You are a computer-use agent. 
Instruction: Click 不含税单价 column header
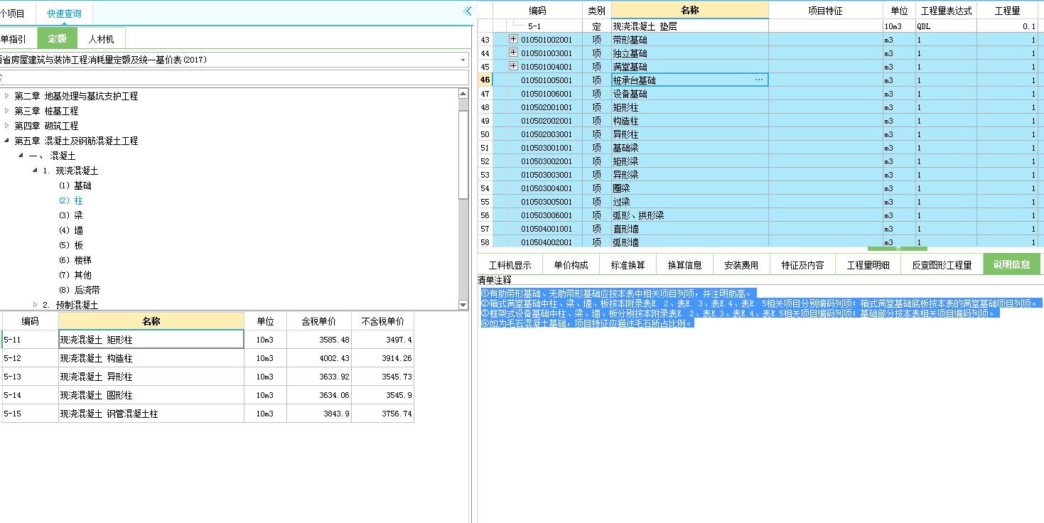point(382,321)
